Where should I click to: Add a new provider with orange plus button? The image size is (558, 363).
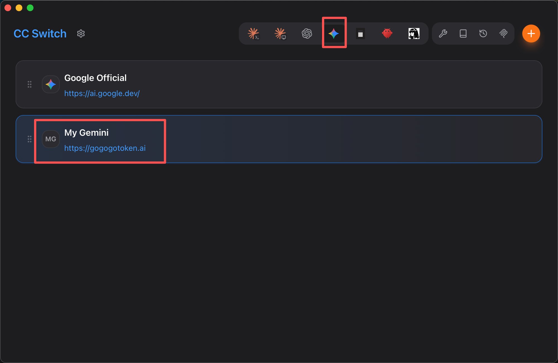[531, 34]
